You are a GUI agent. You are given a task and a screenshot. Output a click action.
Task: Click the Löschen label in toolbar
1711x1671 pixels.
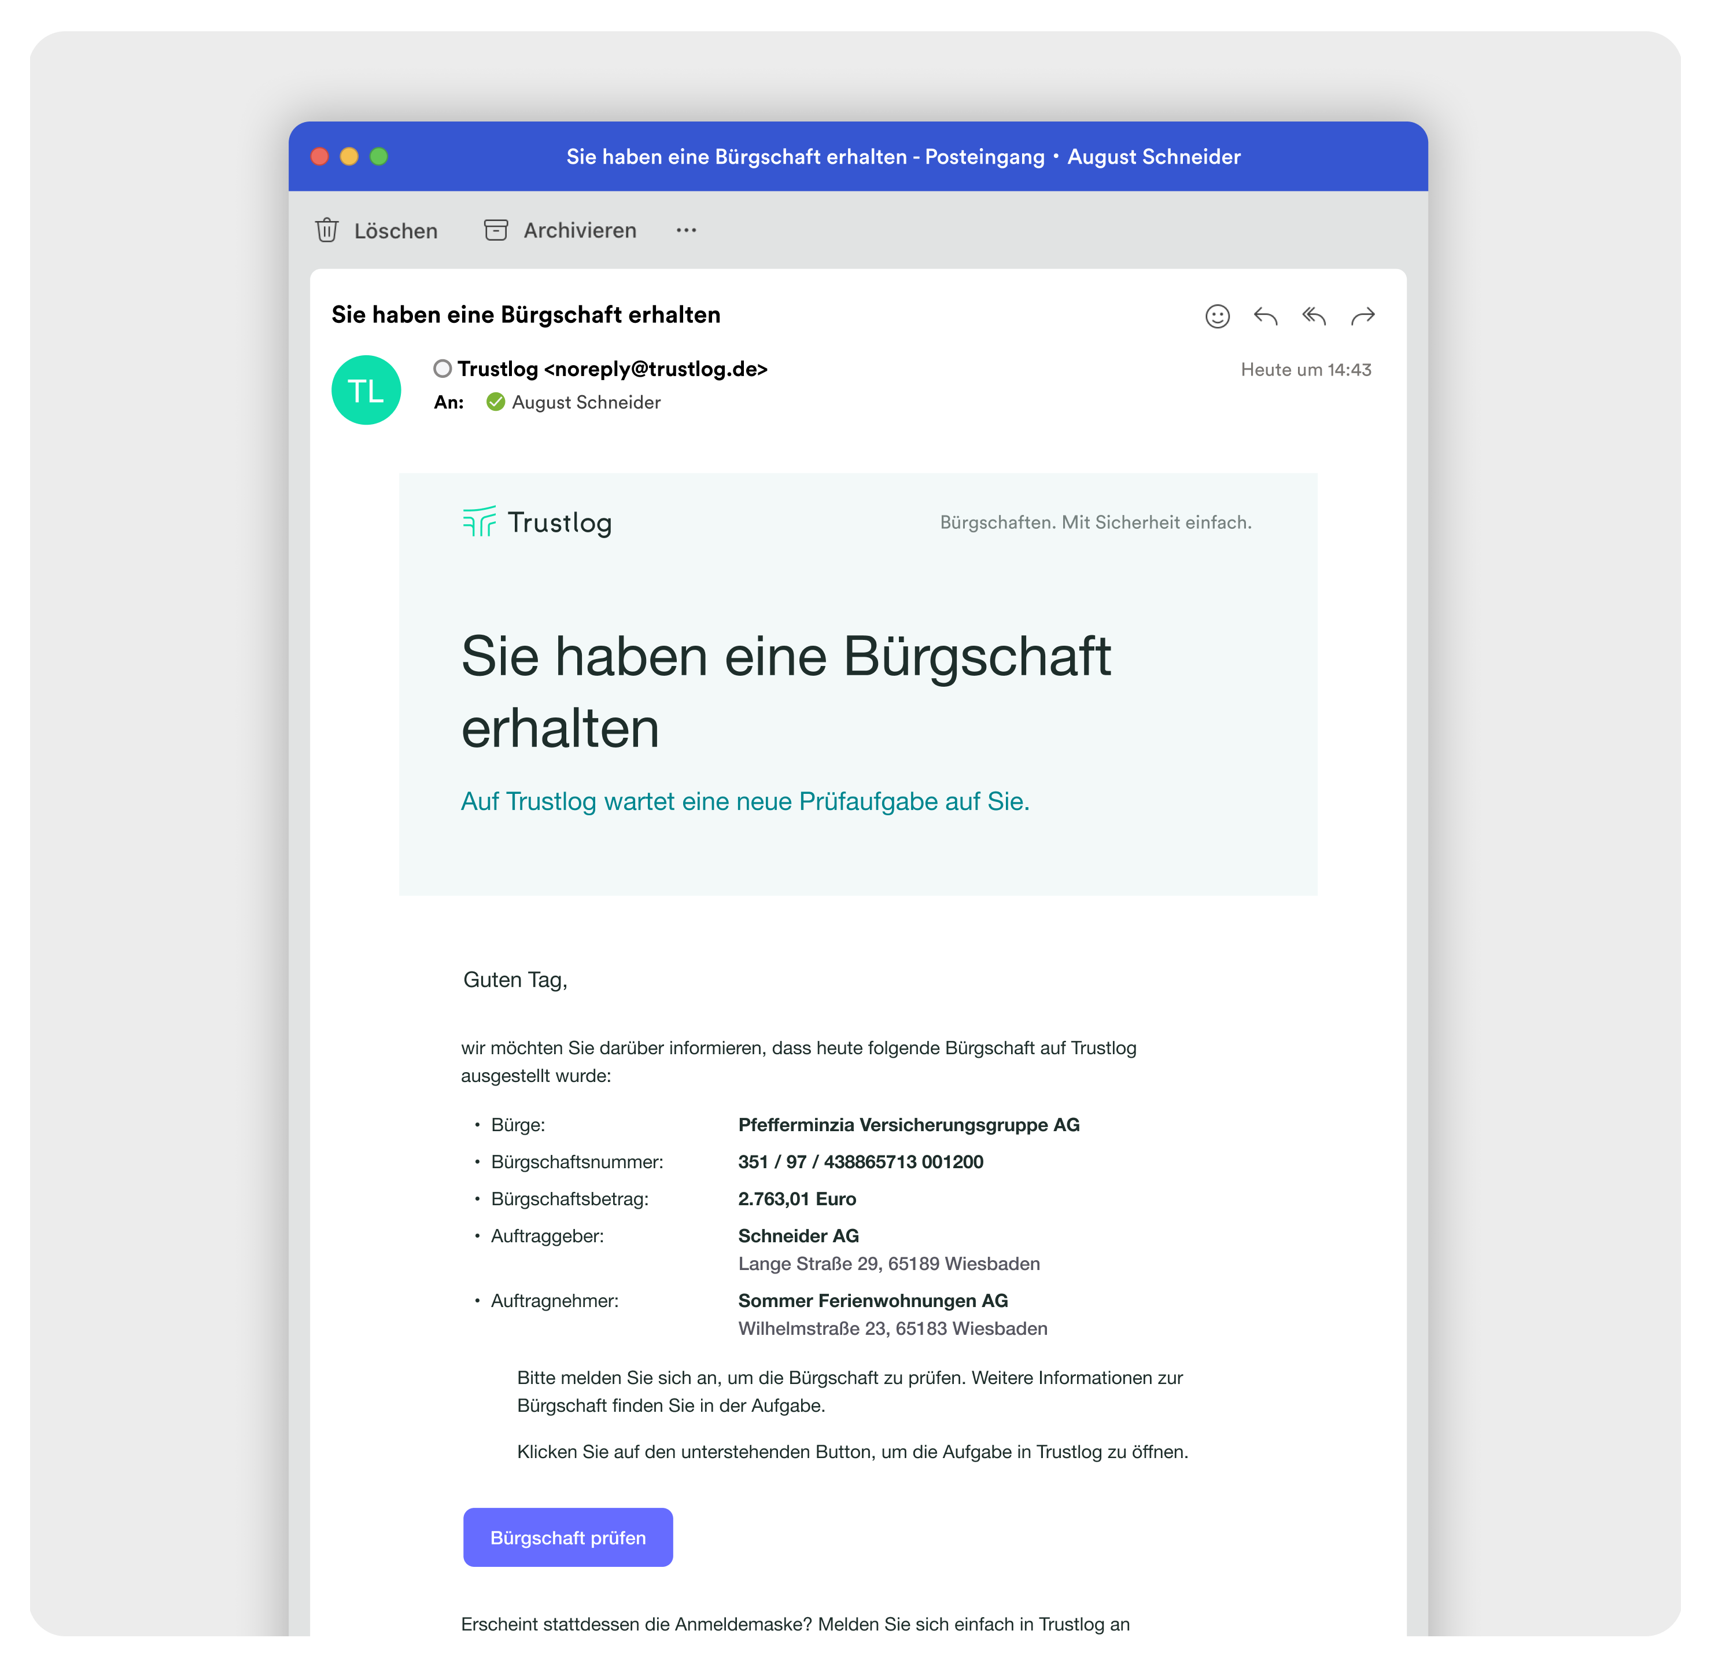pyautogui.click(x=396, y=231)
